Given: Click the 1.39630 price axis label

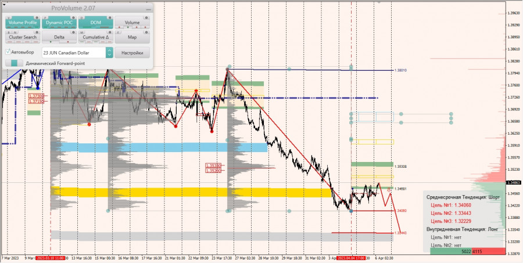Looking at the screenshot, I should coord(514,13).
